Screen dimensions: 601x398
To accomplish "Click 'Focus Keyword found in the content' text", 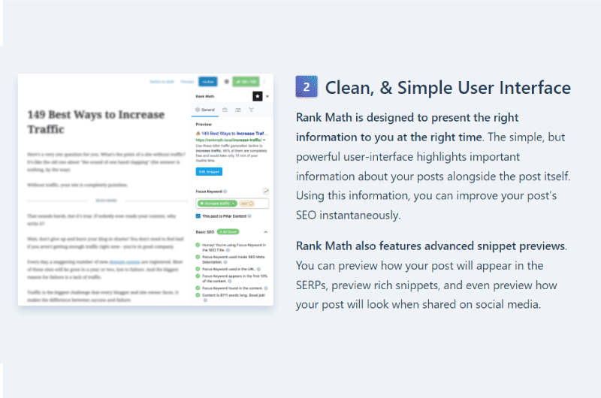I will click(232, 288).
